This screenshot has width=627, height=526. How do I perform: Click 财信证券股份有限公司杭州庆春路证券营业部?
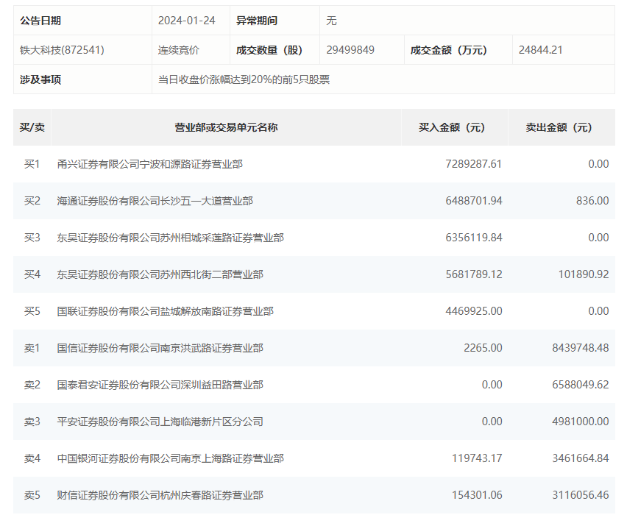[160, 495]
